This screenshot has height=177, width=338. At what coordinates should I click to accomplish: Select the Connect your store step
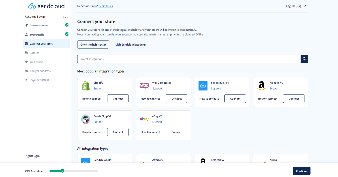[x=46, y=44]
